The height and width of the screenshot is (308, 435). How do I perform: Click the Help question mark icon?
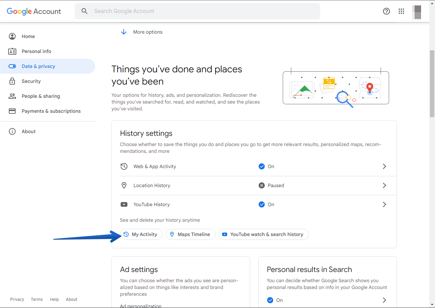[386, 11]
